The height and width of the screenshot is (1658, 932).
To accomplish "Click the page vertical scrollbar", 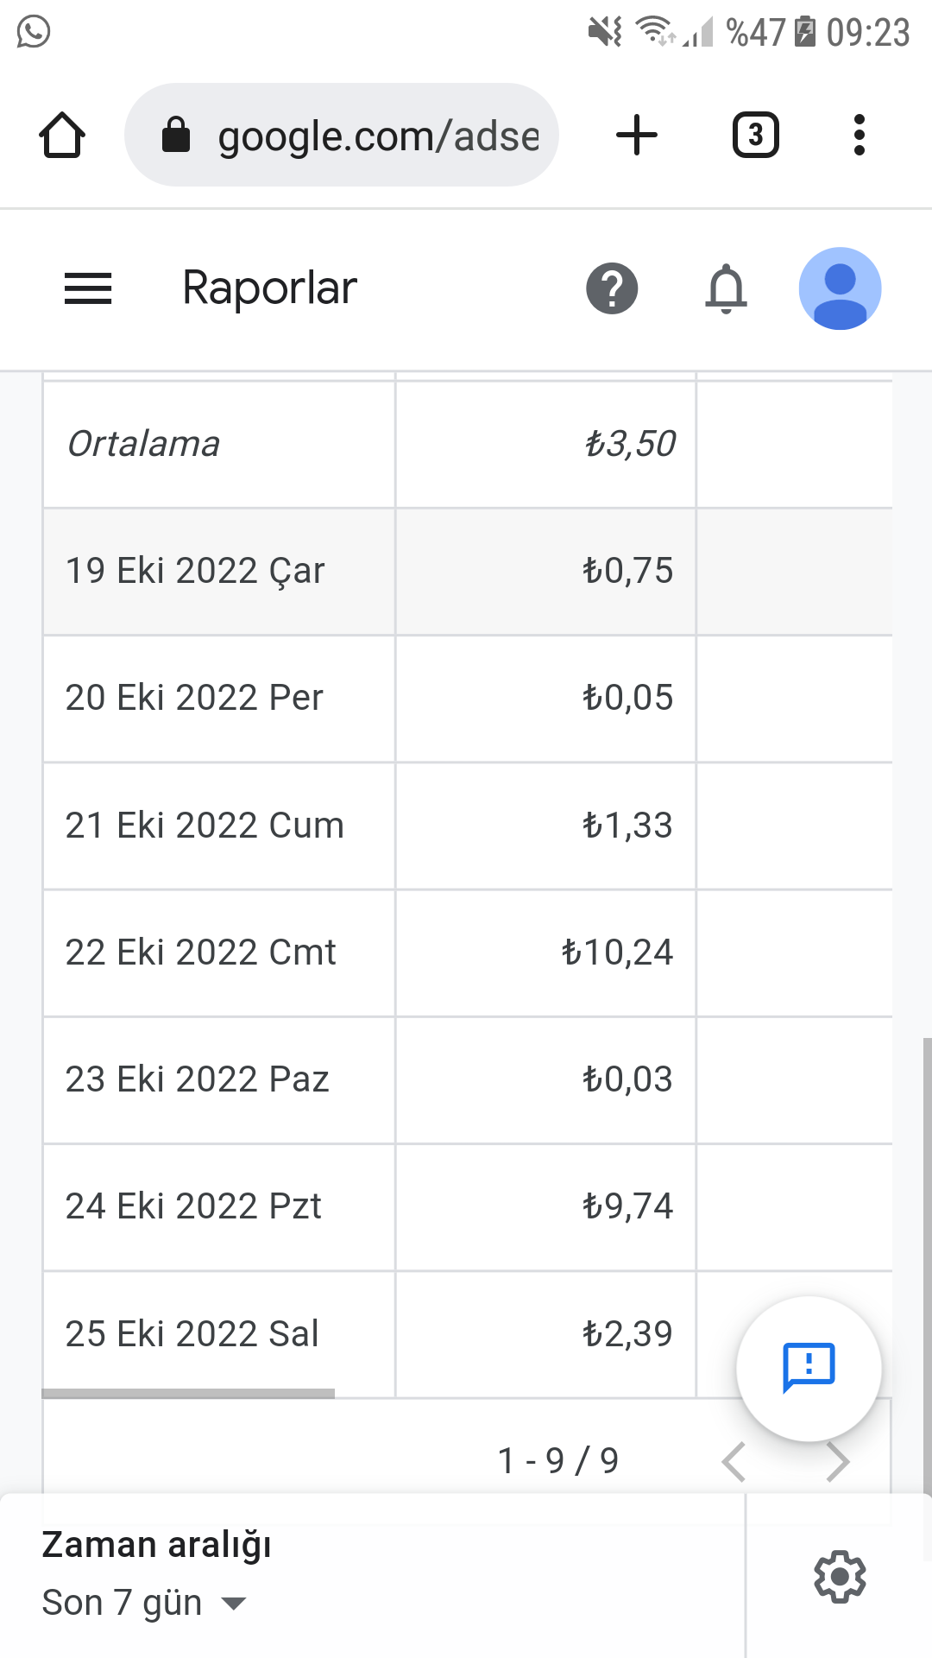I will tap(927, 1261).
